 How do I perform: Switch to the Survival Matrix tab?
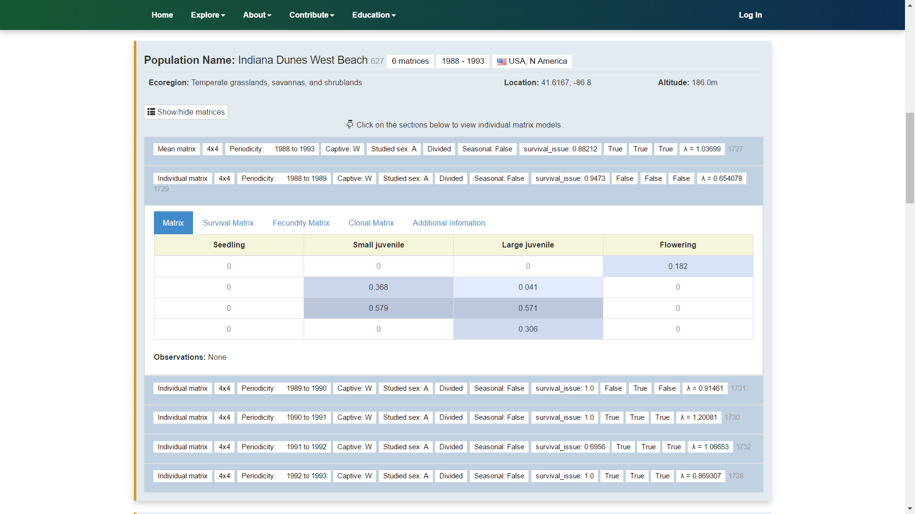(228, 223)
